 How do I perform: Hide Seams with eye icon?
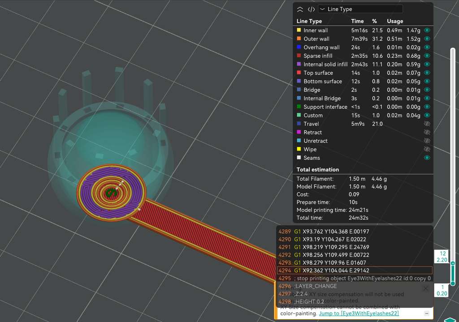pyautogui.click(x=427, y=158)
